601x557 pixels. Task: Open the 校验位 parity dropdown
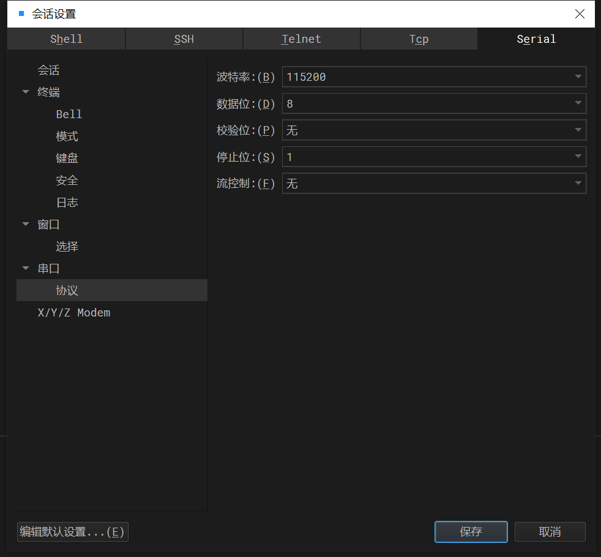434,130
